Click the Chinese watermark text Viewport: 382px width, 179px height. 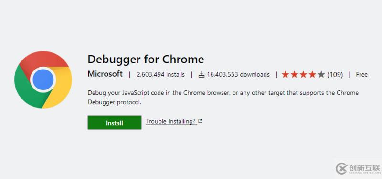click(364, 168)
